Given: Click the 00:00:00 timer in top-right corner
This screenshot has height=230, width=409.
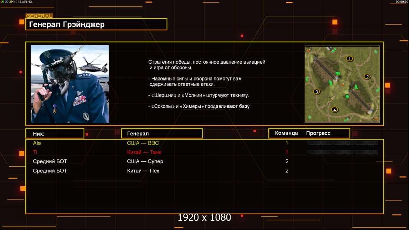Looking at the screenshot, I should [x=402, y=2].
